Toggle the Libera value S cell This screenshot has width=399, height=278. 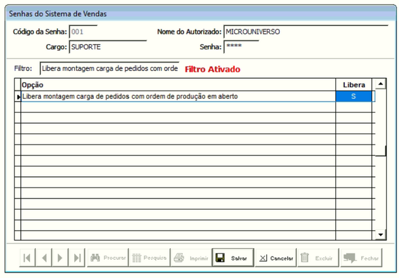(355, 96)
